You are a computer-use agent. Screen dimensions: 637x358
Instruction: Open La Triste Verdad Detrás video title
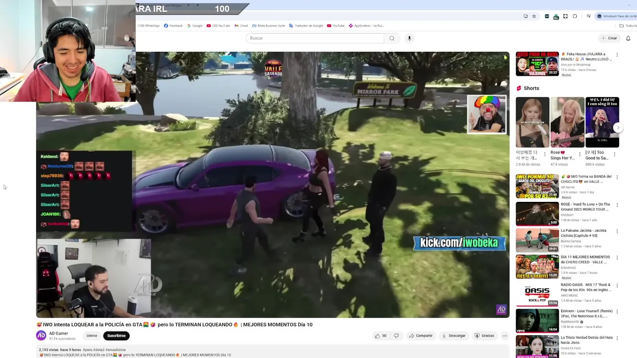pyautogui.click(x=587, y=340)
